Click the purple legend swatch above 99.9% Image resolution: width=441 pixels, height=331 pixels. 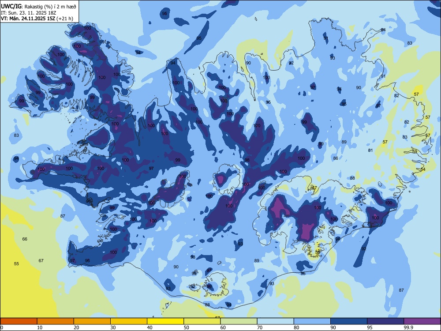(422, 321)
